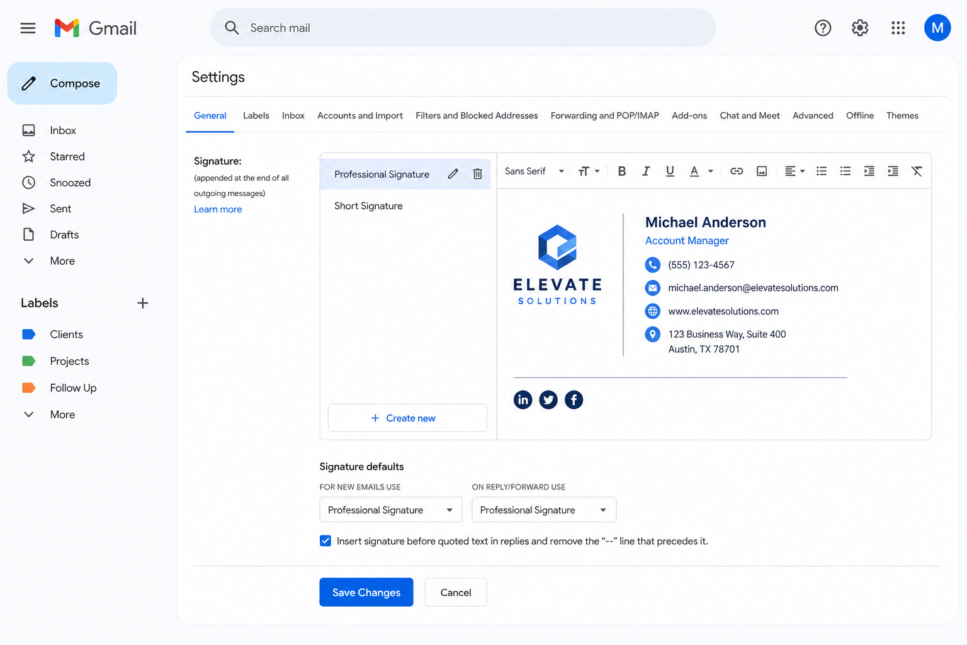The width and height of the screenshot is (967, 645).
Task: Select the Themes settings tab
Action: pyautogui.click(x=902, y=115)
